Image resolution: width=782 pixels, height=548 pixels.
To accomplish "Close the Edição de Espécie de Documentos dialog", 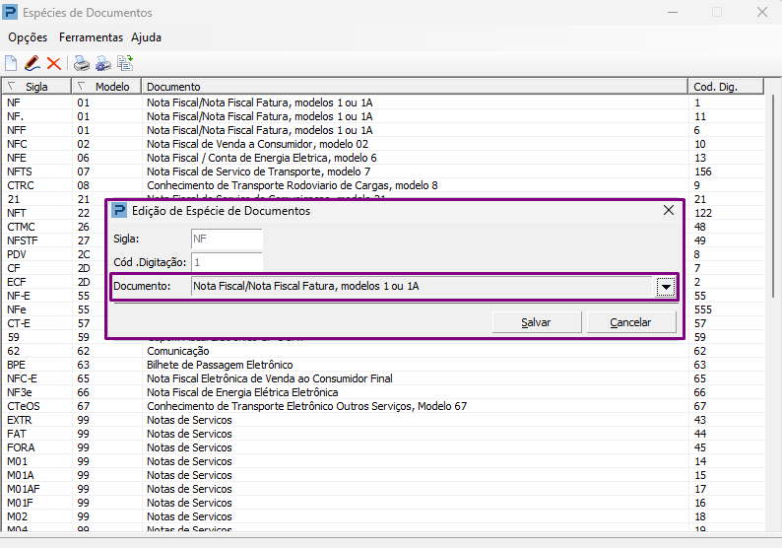I will pos(669,211).
